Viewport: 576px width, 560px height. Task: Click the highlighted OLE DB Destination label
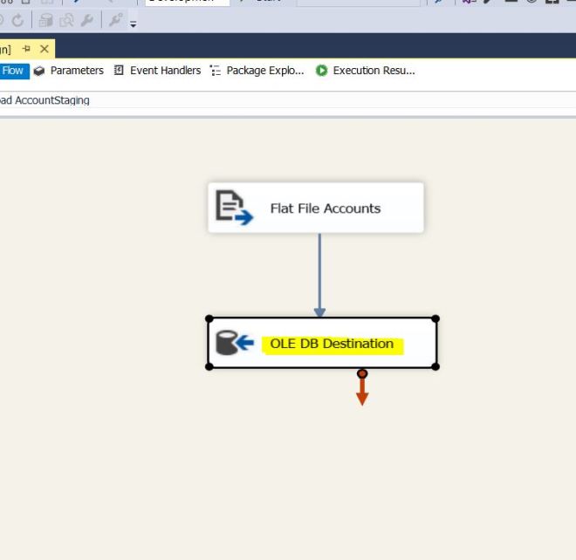click(332, 344)
